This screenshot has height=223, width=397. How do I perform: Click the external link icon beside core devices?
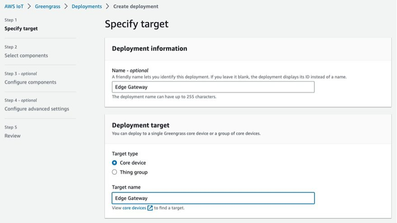pyautogui.click(x=150, y=208)
